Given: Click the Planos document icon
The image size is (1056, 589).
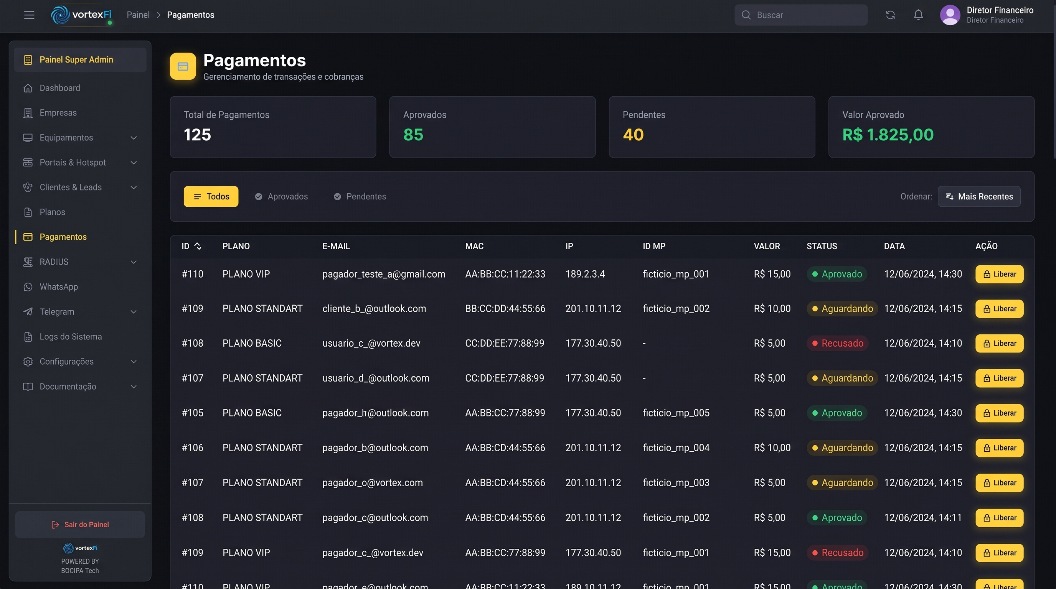Looking at the screenshot, I should 28,212.
